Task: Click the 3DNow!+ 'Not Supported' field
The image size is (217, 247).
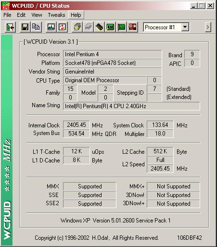Action: (173, 204)
